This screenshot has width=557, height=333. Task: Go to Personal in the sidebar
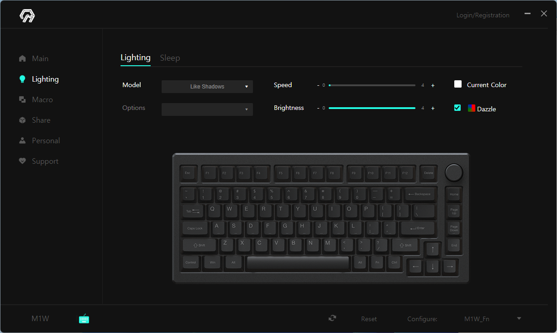click(46, 140)
